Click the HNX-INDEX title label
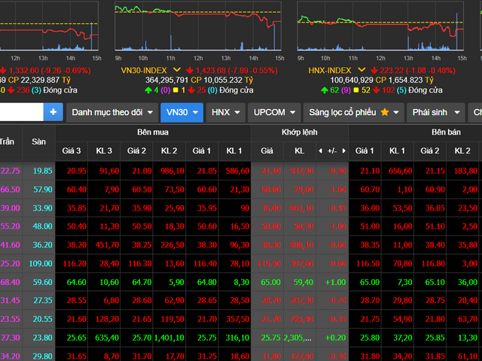This screenshot has width=482, height=361. (x=329, y=69)
